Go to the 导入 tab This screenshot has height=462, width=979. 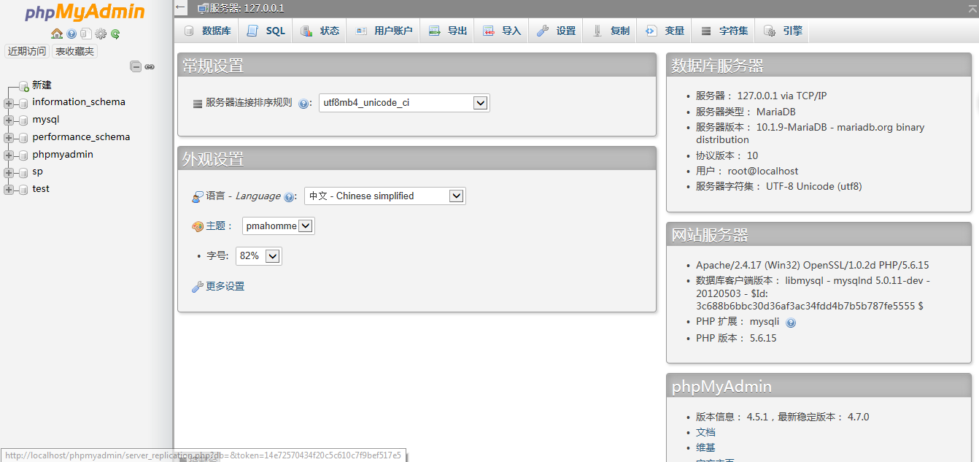coord(501,31)
